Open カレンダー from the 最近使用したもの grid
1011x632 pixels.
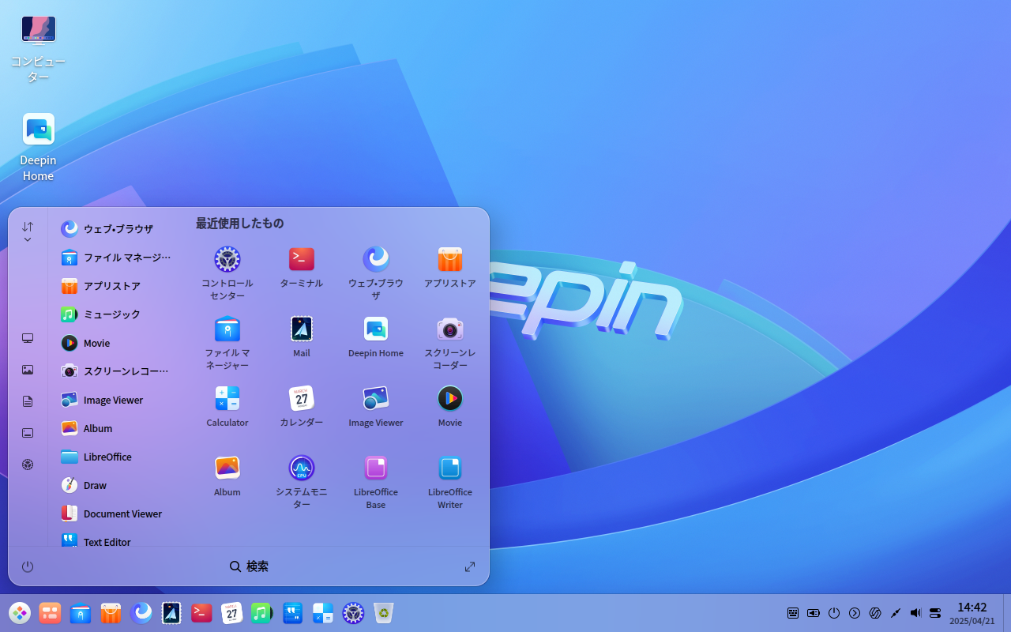302,407
